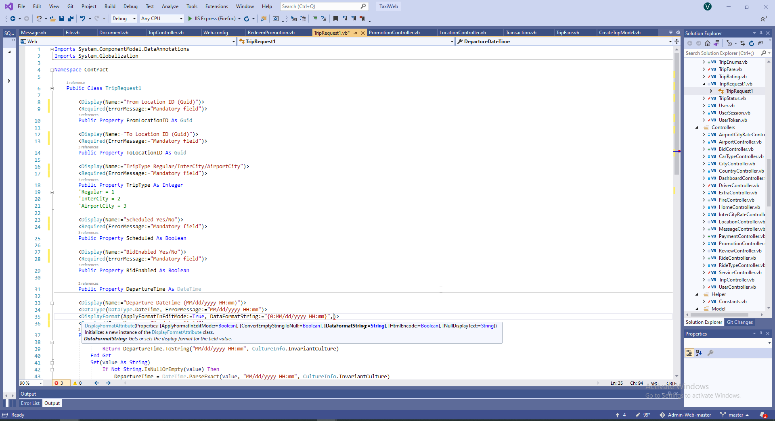Screen dimensions: 775x421
Task: Collapse the TripRequest1.vb node in Solution Explorer
Action: (704, 84)
